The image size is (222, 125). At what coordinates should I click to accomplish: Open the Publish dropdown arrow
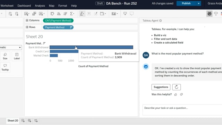199,3
